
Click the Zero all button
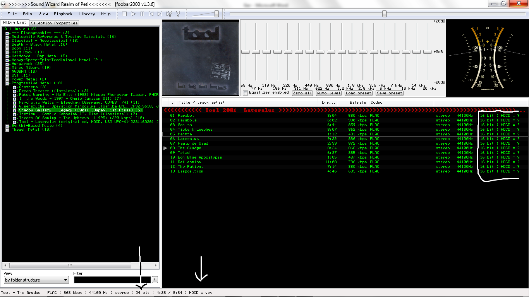click(302, 93)
